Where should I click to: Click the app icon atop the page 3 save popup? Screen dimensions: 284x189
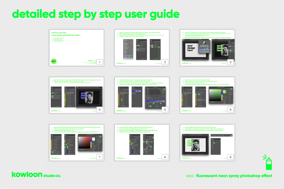coord(204,43)
